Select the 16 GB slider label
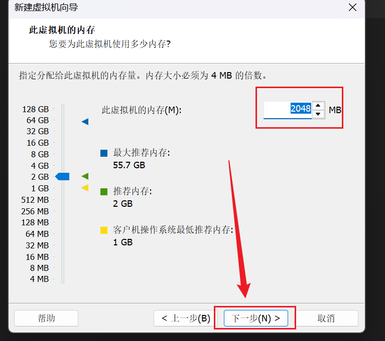385x341 pixels. pyautogui.click(x=38, y=143)
